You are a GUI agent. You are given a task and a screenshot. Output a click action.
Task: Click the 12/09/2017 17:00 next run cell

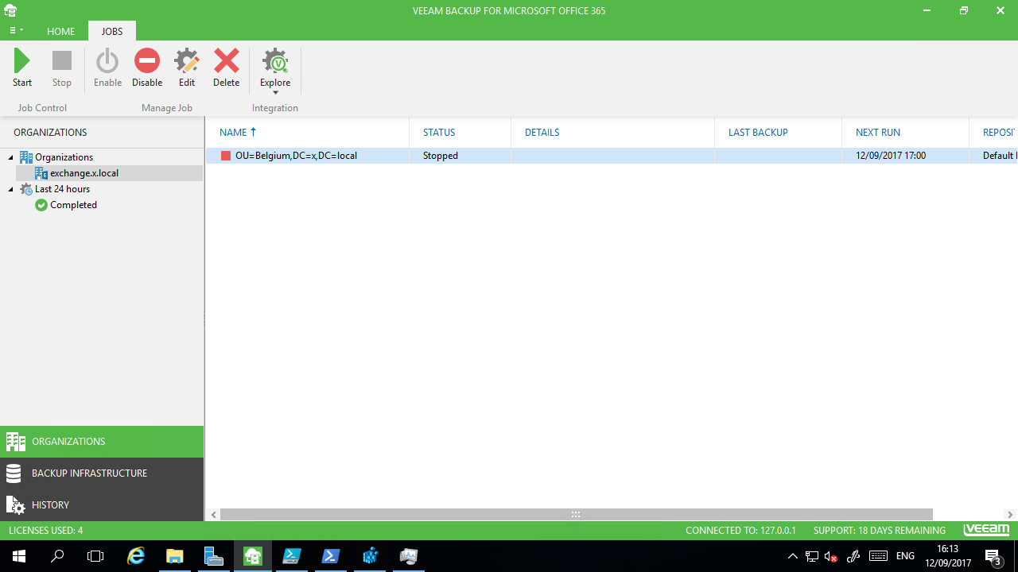point(891,156)
